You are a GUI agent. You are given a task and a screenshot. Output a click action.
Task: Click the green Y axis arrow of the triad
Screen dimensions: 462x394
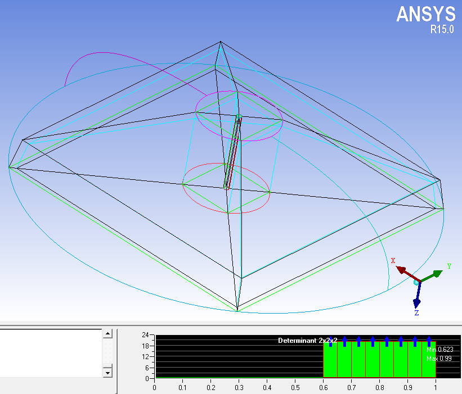pyautogui.click(x=434, y=275)
